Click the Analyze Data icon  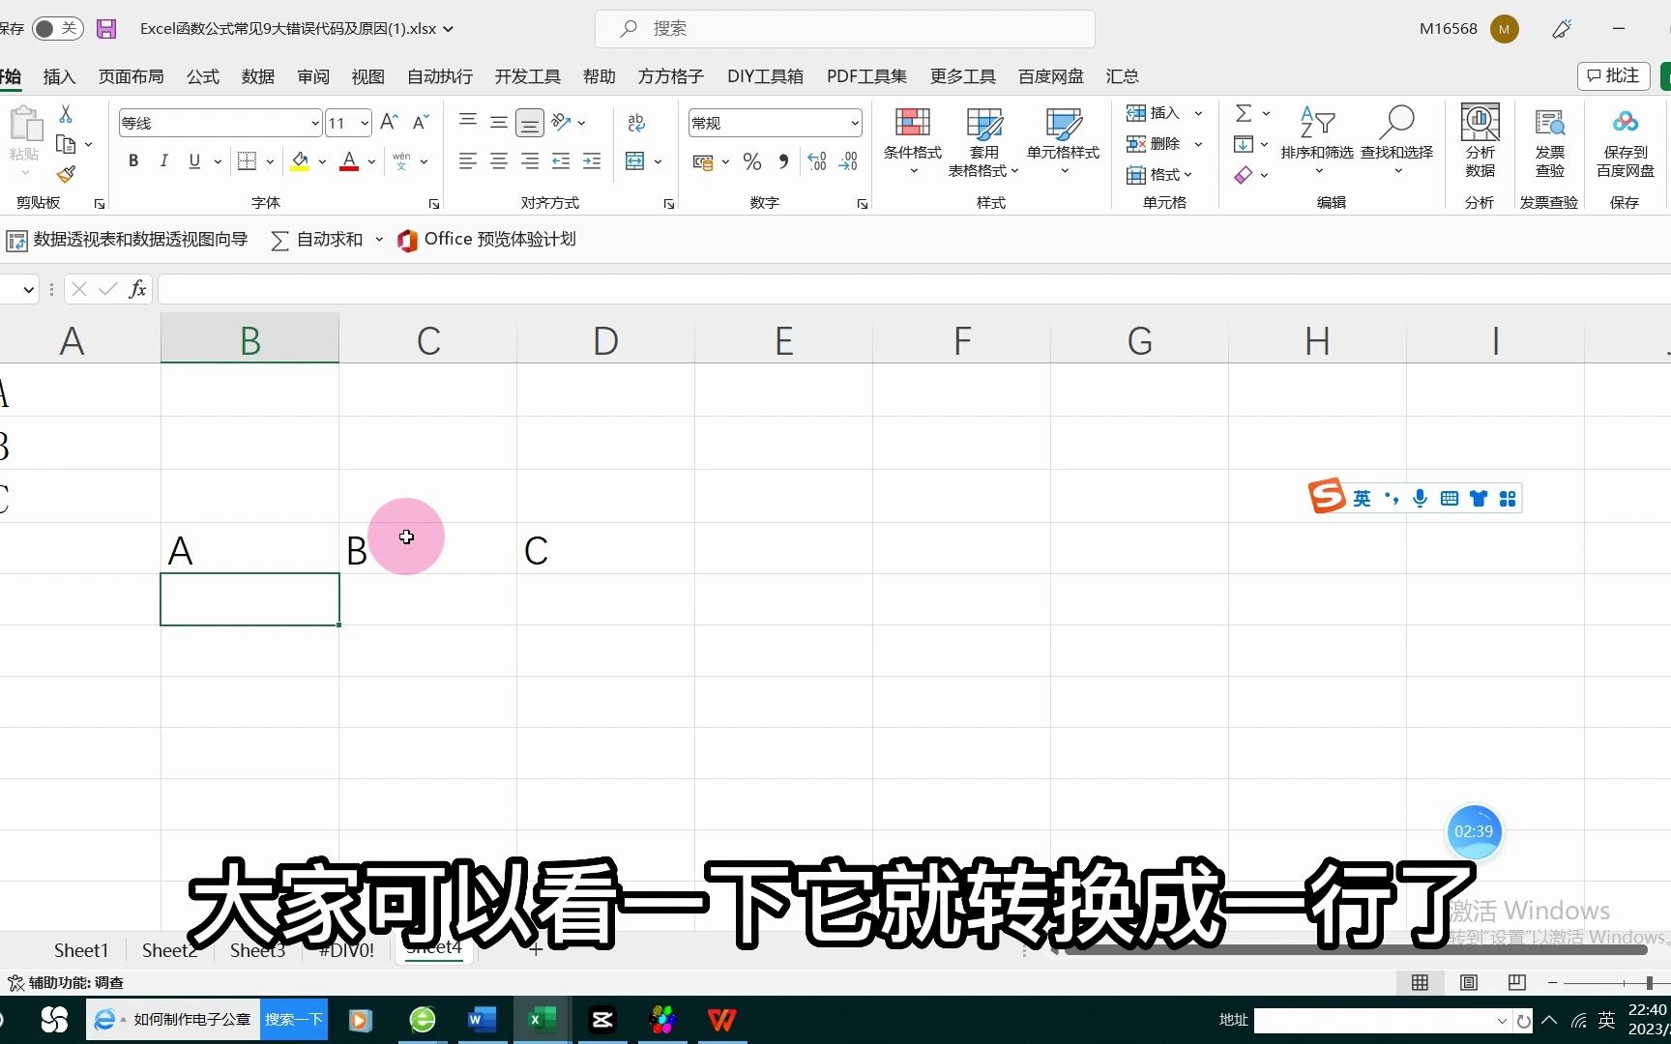coord(1480,141)
